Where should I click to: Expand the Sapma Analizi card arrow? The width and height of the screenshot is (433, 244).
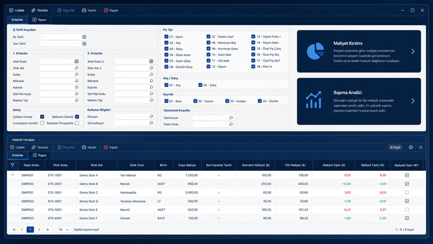[x=413, y=101]
